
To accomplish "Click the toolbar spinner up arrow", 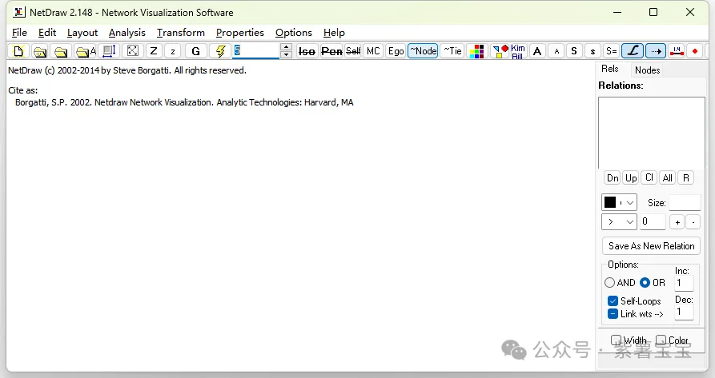I will pyautogui.click(x=286, y=47).
